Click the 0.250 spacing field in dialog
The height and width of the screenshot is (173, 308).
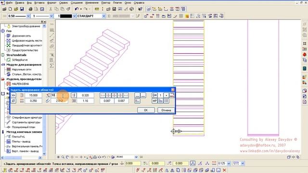click(x=33, y=101)
